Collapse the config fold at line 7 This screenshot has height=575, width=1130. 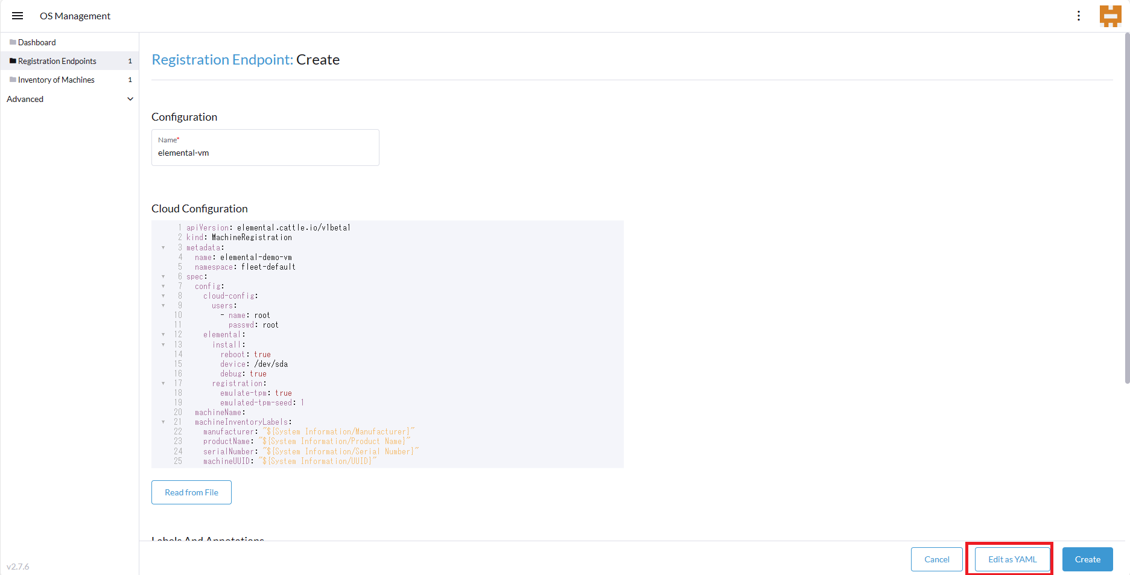click(163, 286)
